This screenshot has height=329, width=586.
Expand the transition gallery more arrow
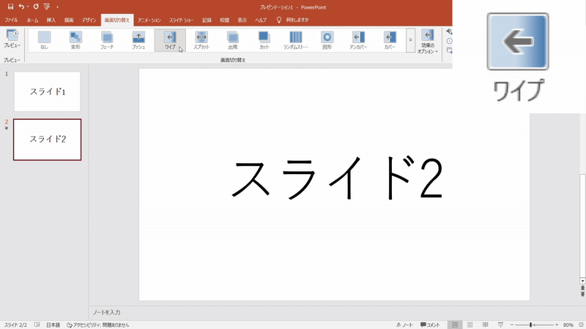click(410, 40)
